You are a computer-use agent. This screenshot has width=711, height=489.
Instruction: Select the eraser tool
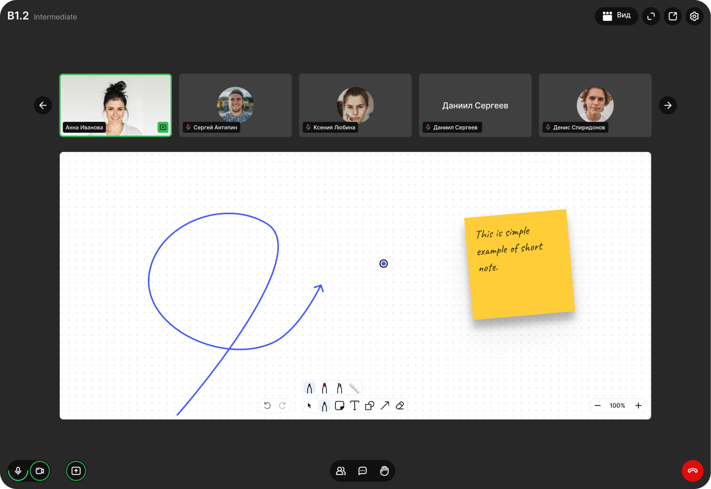pos(400,405)
